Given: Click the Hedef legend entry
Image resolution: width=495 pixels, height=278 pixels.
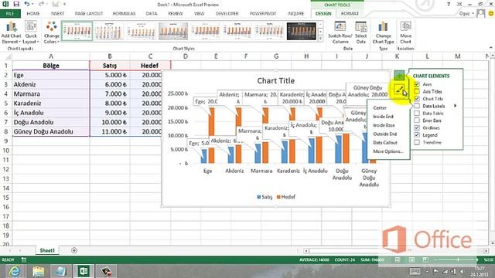Looking at the screenshot, I should [286, 197].
